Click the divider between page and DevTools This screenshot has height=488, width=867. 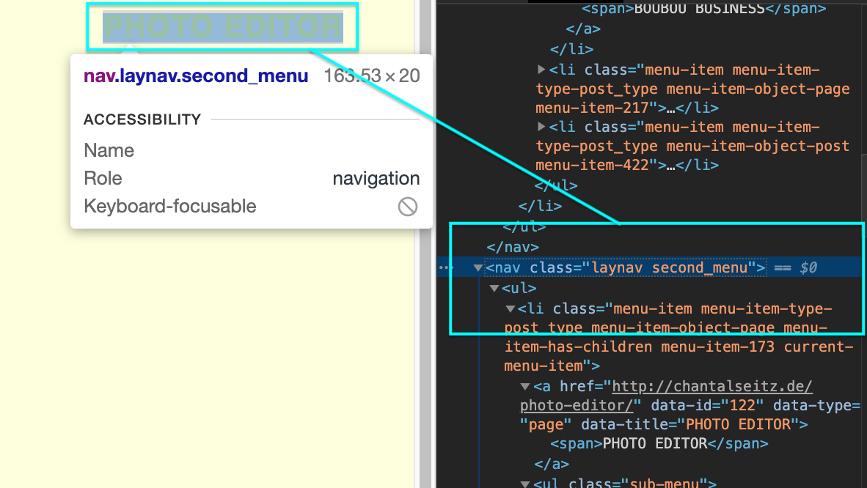425,244
